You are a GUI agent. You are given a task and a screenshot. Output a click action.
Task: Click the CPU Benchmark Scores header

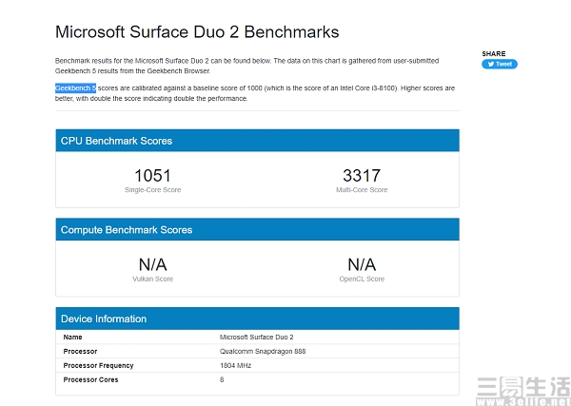(x=258, y=141)
